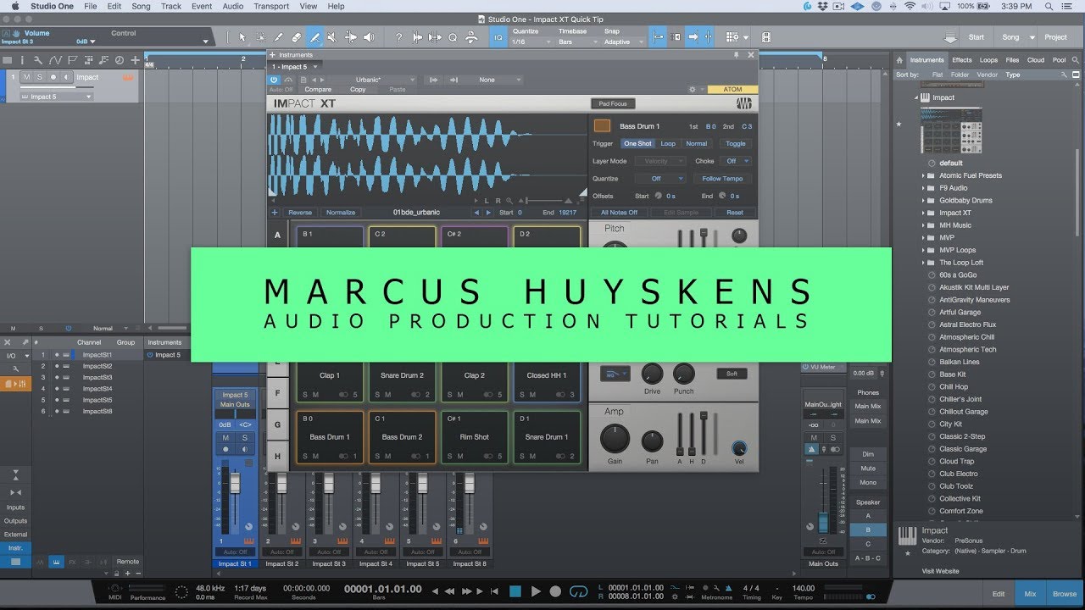Click the video player filmstrip icon
Viewport: 1085px width, 610px height.
pos(766,37)
